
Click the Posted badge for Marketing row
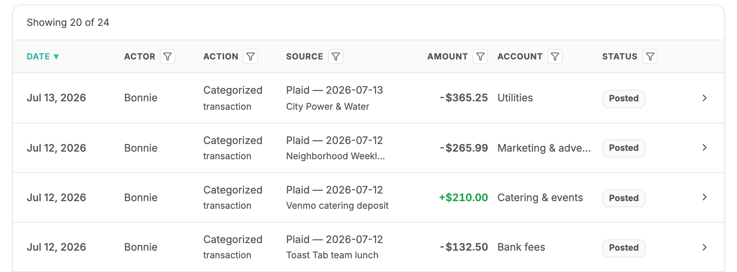[624, 148]
